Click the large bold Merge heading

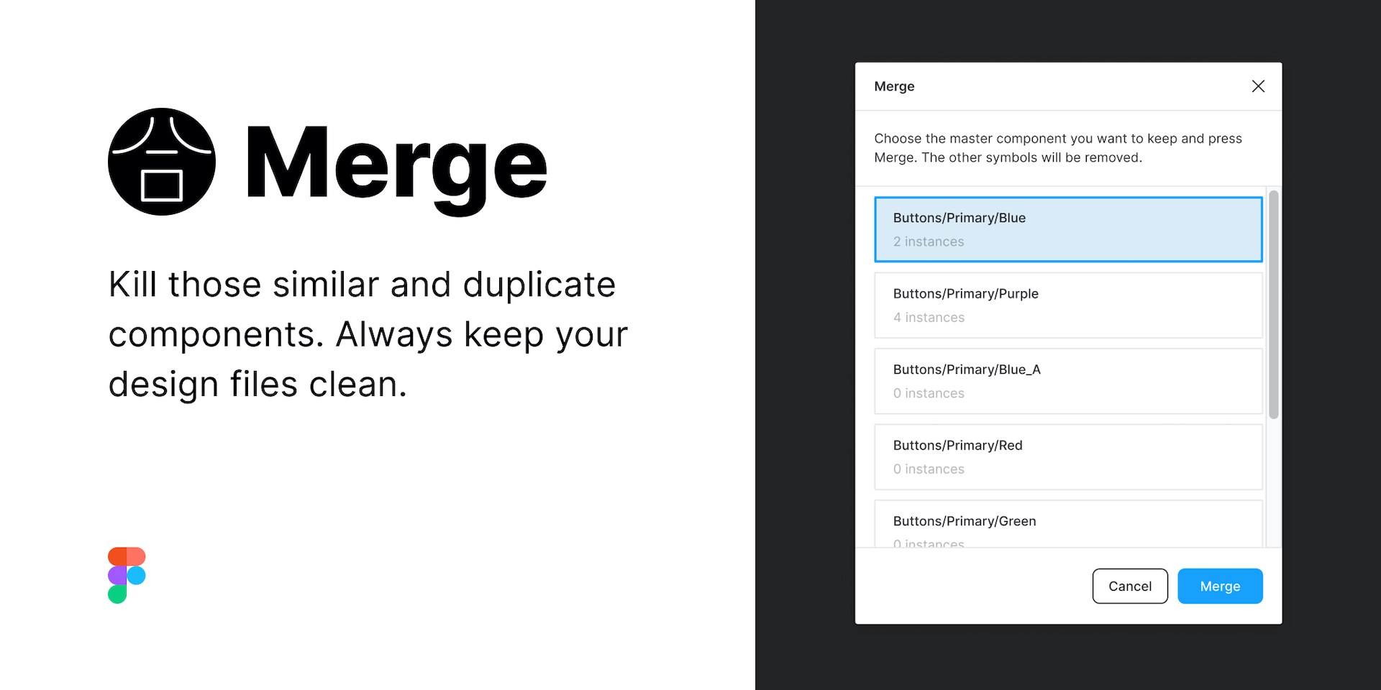[x=396, y=165]
